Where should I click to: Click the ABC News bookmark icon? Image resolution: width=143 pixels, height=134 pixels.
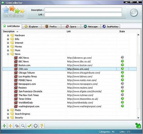[x=16, y=58]
